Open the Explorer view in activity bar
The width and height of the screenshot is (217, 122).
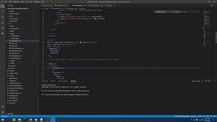pos(3,6)
